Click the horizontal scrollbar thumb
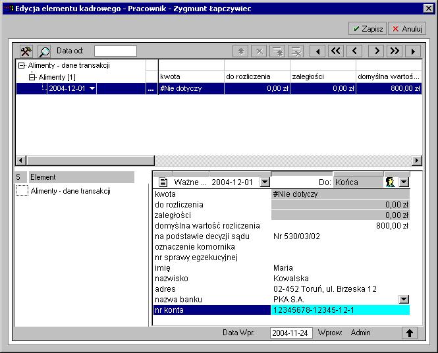 90,160
